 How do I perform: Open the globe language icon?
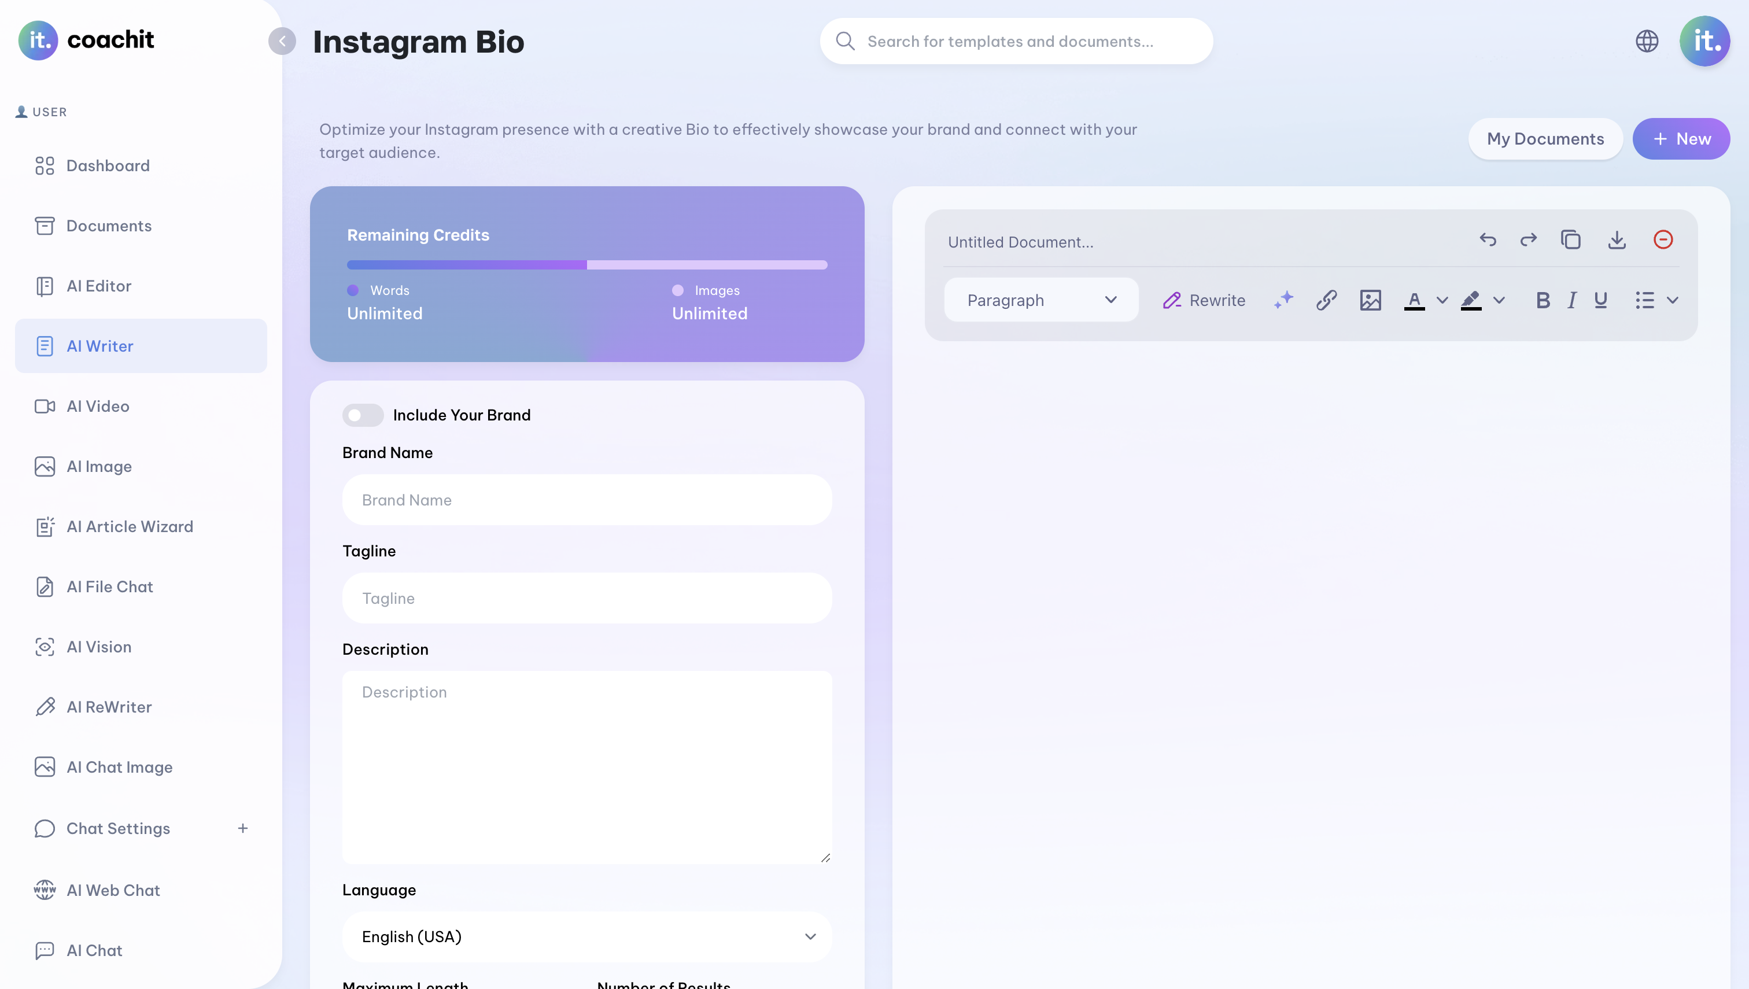(1647, 42)
